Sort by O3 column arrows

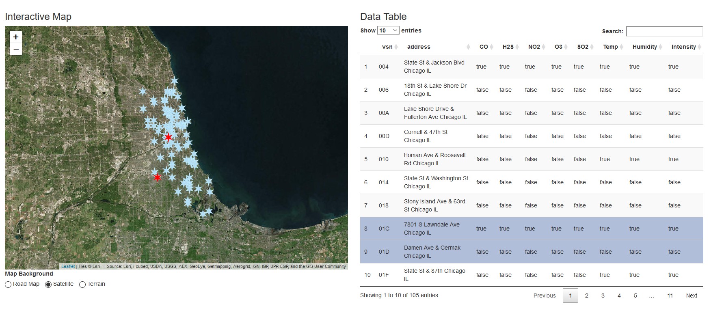pos(566,47)
